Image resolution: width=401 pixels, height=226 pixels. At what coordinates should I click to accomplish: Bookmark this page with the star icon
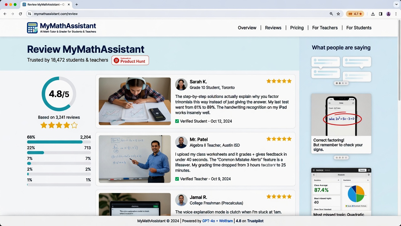pos(338,14)
